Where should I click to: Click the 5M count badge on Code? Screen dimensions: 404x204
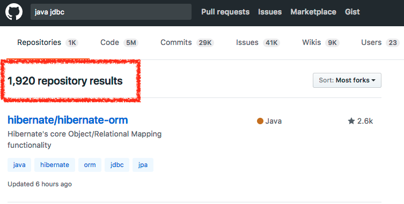coord(131,43)
